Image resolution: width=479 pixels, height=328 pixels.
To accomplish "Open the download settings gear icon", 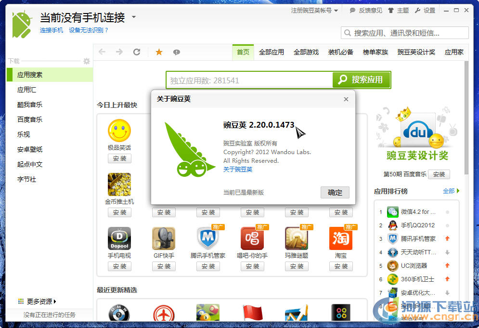I will point(87,61).
